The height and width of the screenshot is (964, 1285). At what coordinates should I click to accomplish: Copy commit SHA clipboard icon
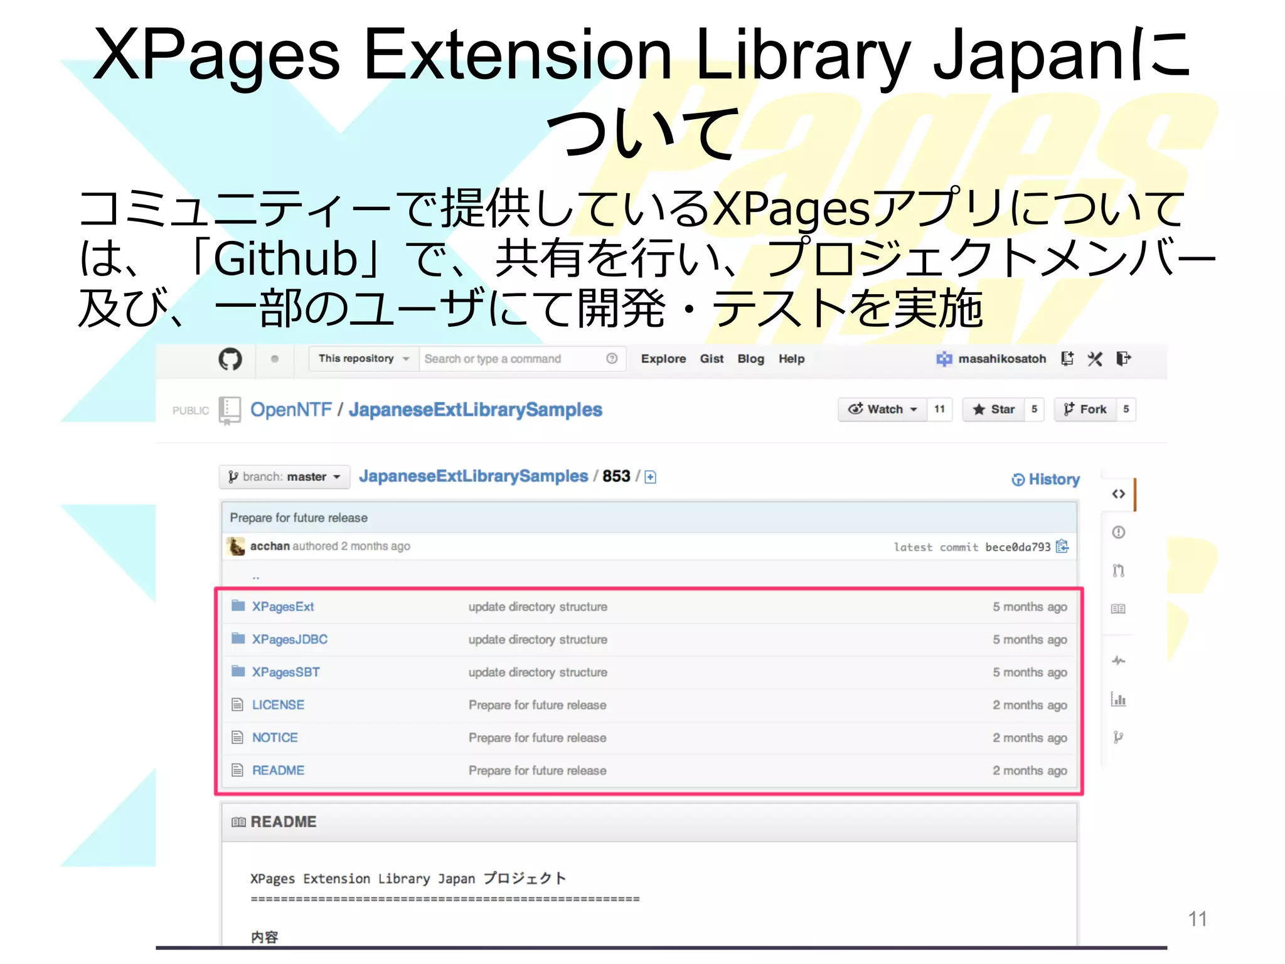(x=1062, y=546)
